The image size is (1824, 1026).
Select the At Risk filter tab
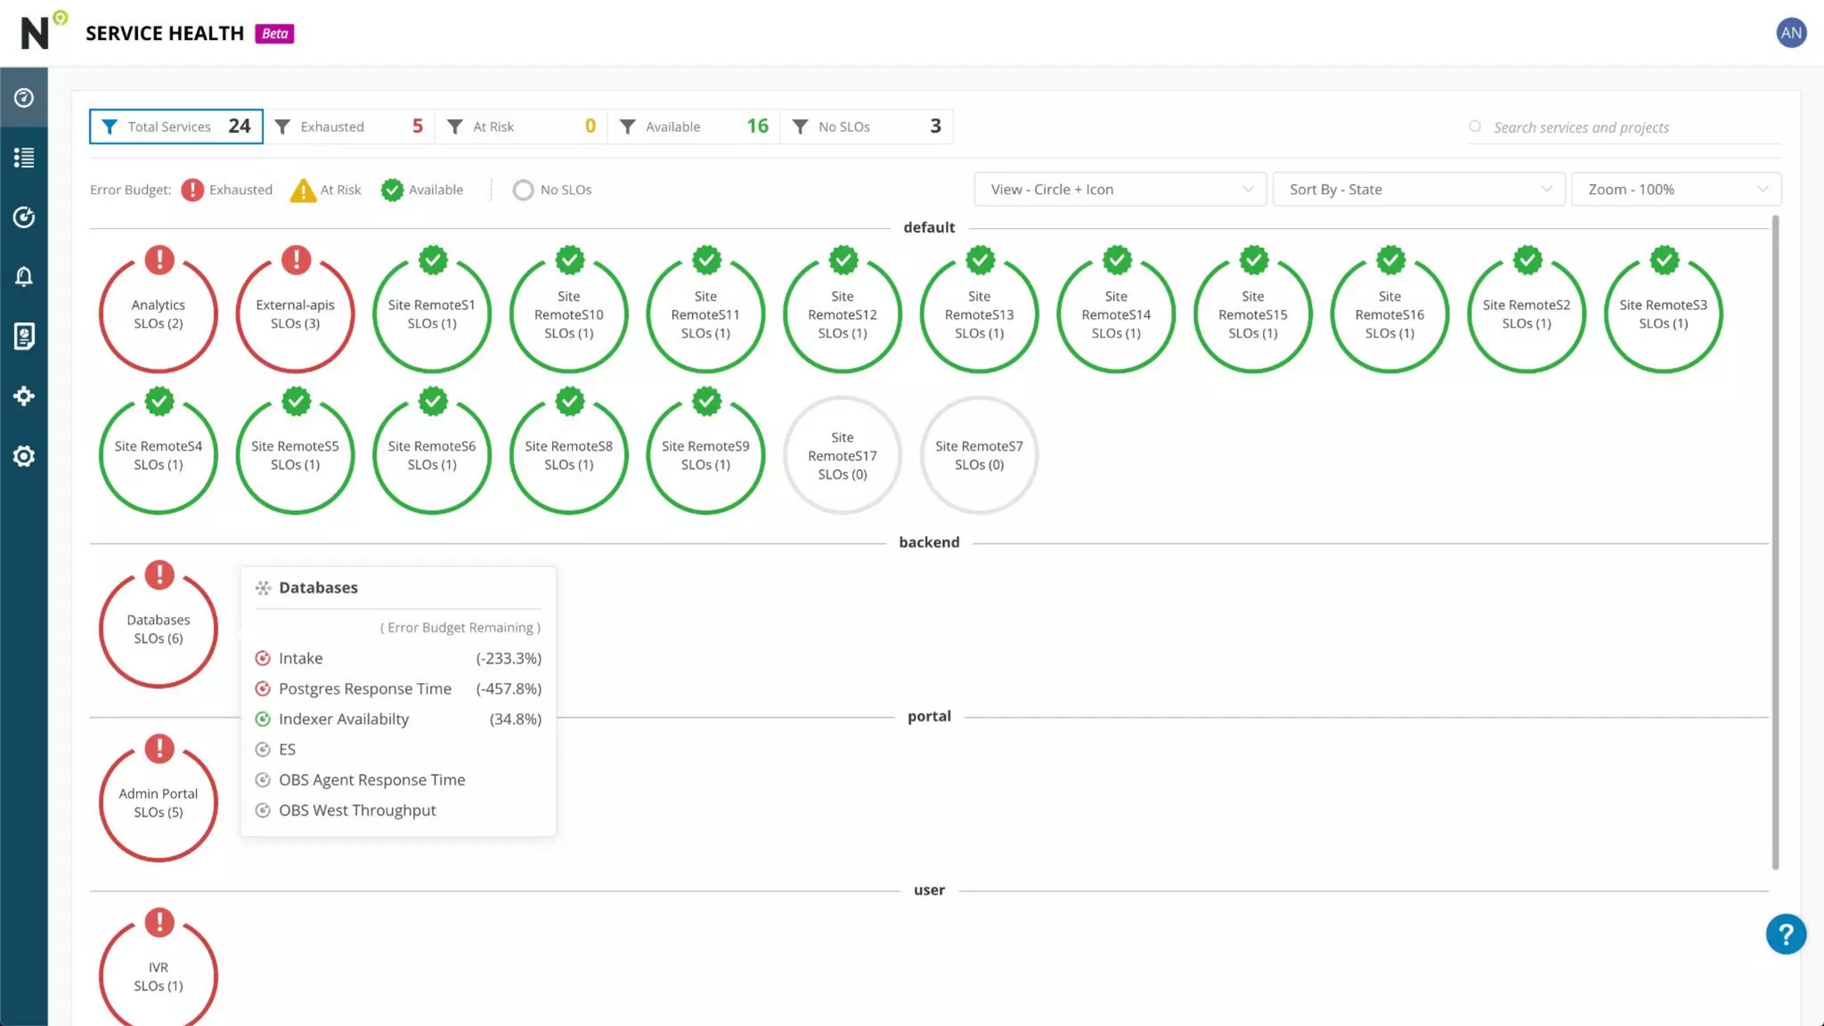521,126
